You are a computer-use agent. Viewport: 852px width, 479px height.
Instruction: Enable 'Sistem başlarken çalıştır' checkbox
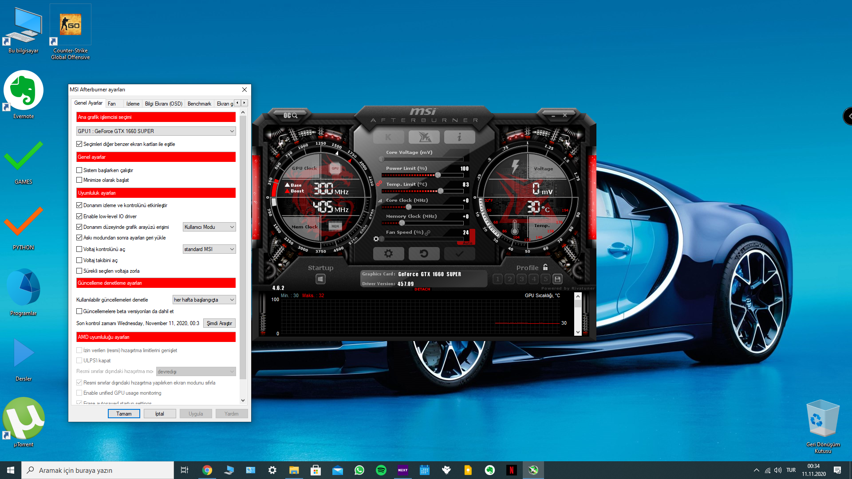[x=79, y=170]
